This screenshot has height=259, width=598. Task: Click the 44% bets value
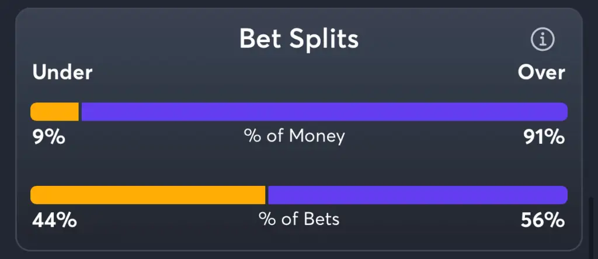coord(54,220)
